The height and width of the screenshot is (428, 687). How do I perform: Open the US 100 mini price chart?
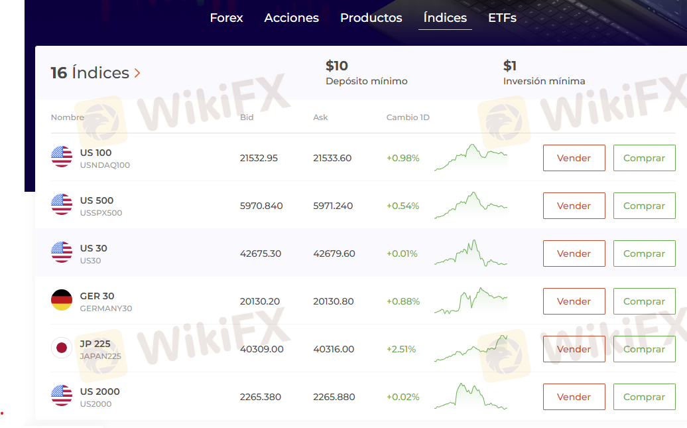(471, 158)
